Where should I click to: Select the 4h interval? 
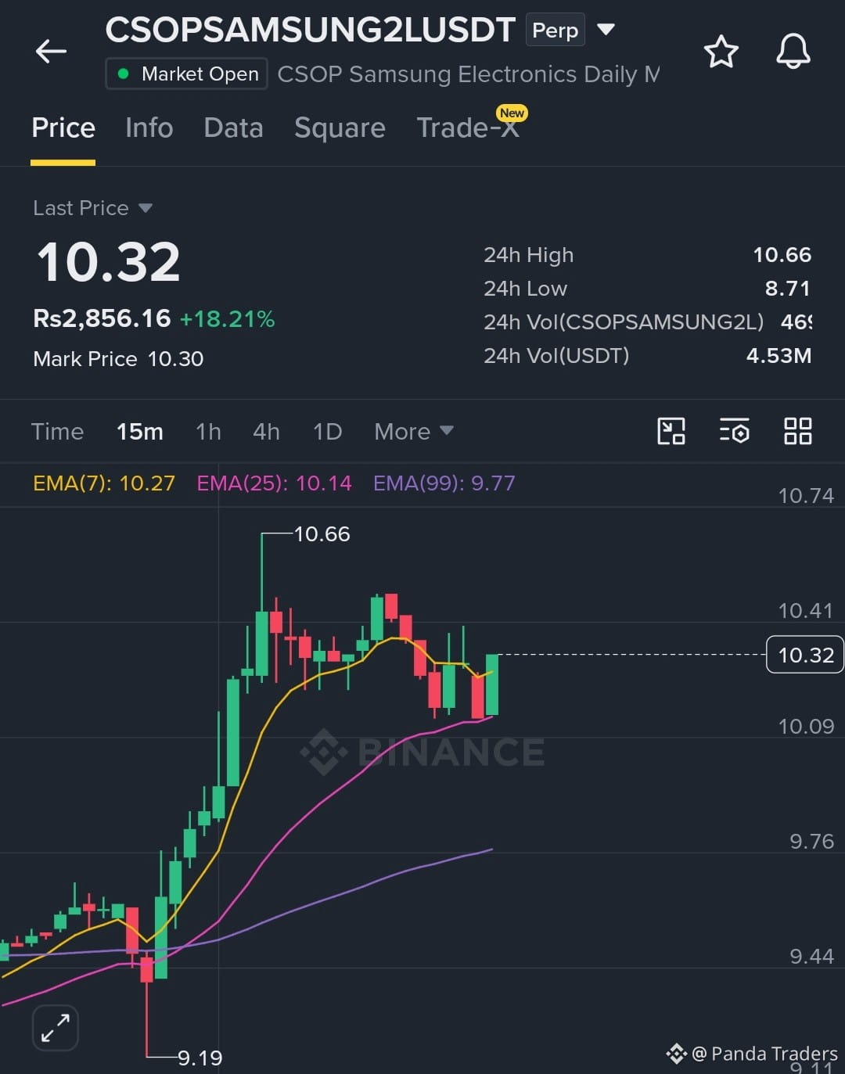(266, 431)
